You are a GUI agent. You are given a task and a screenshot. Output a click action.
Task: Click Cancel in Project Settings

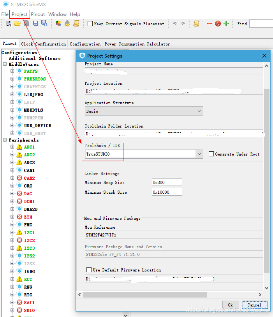254,305
